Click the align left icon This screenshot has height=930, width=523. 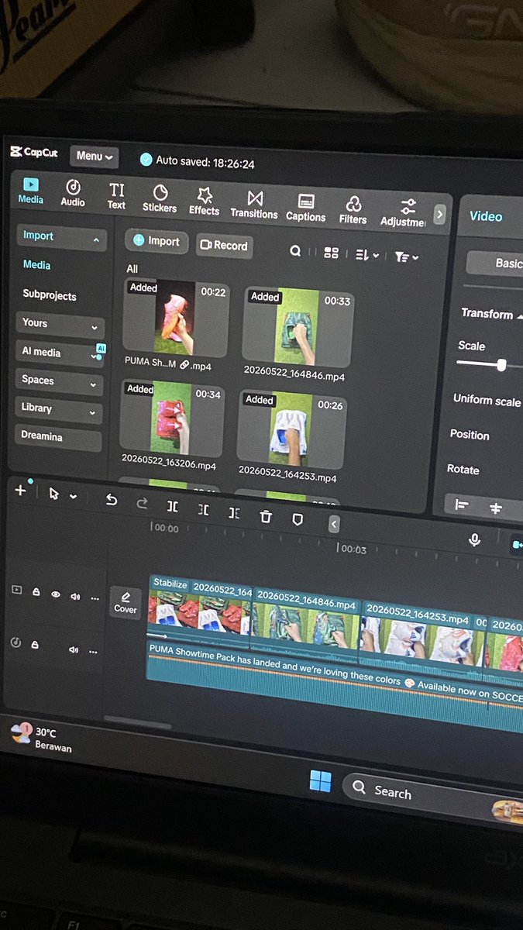click(462, 505)
